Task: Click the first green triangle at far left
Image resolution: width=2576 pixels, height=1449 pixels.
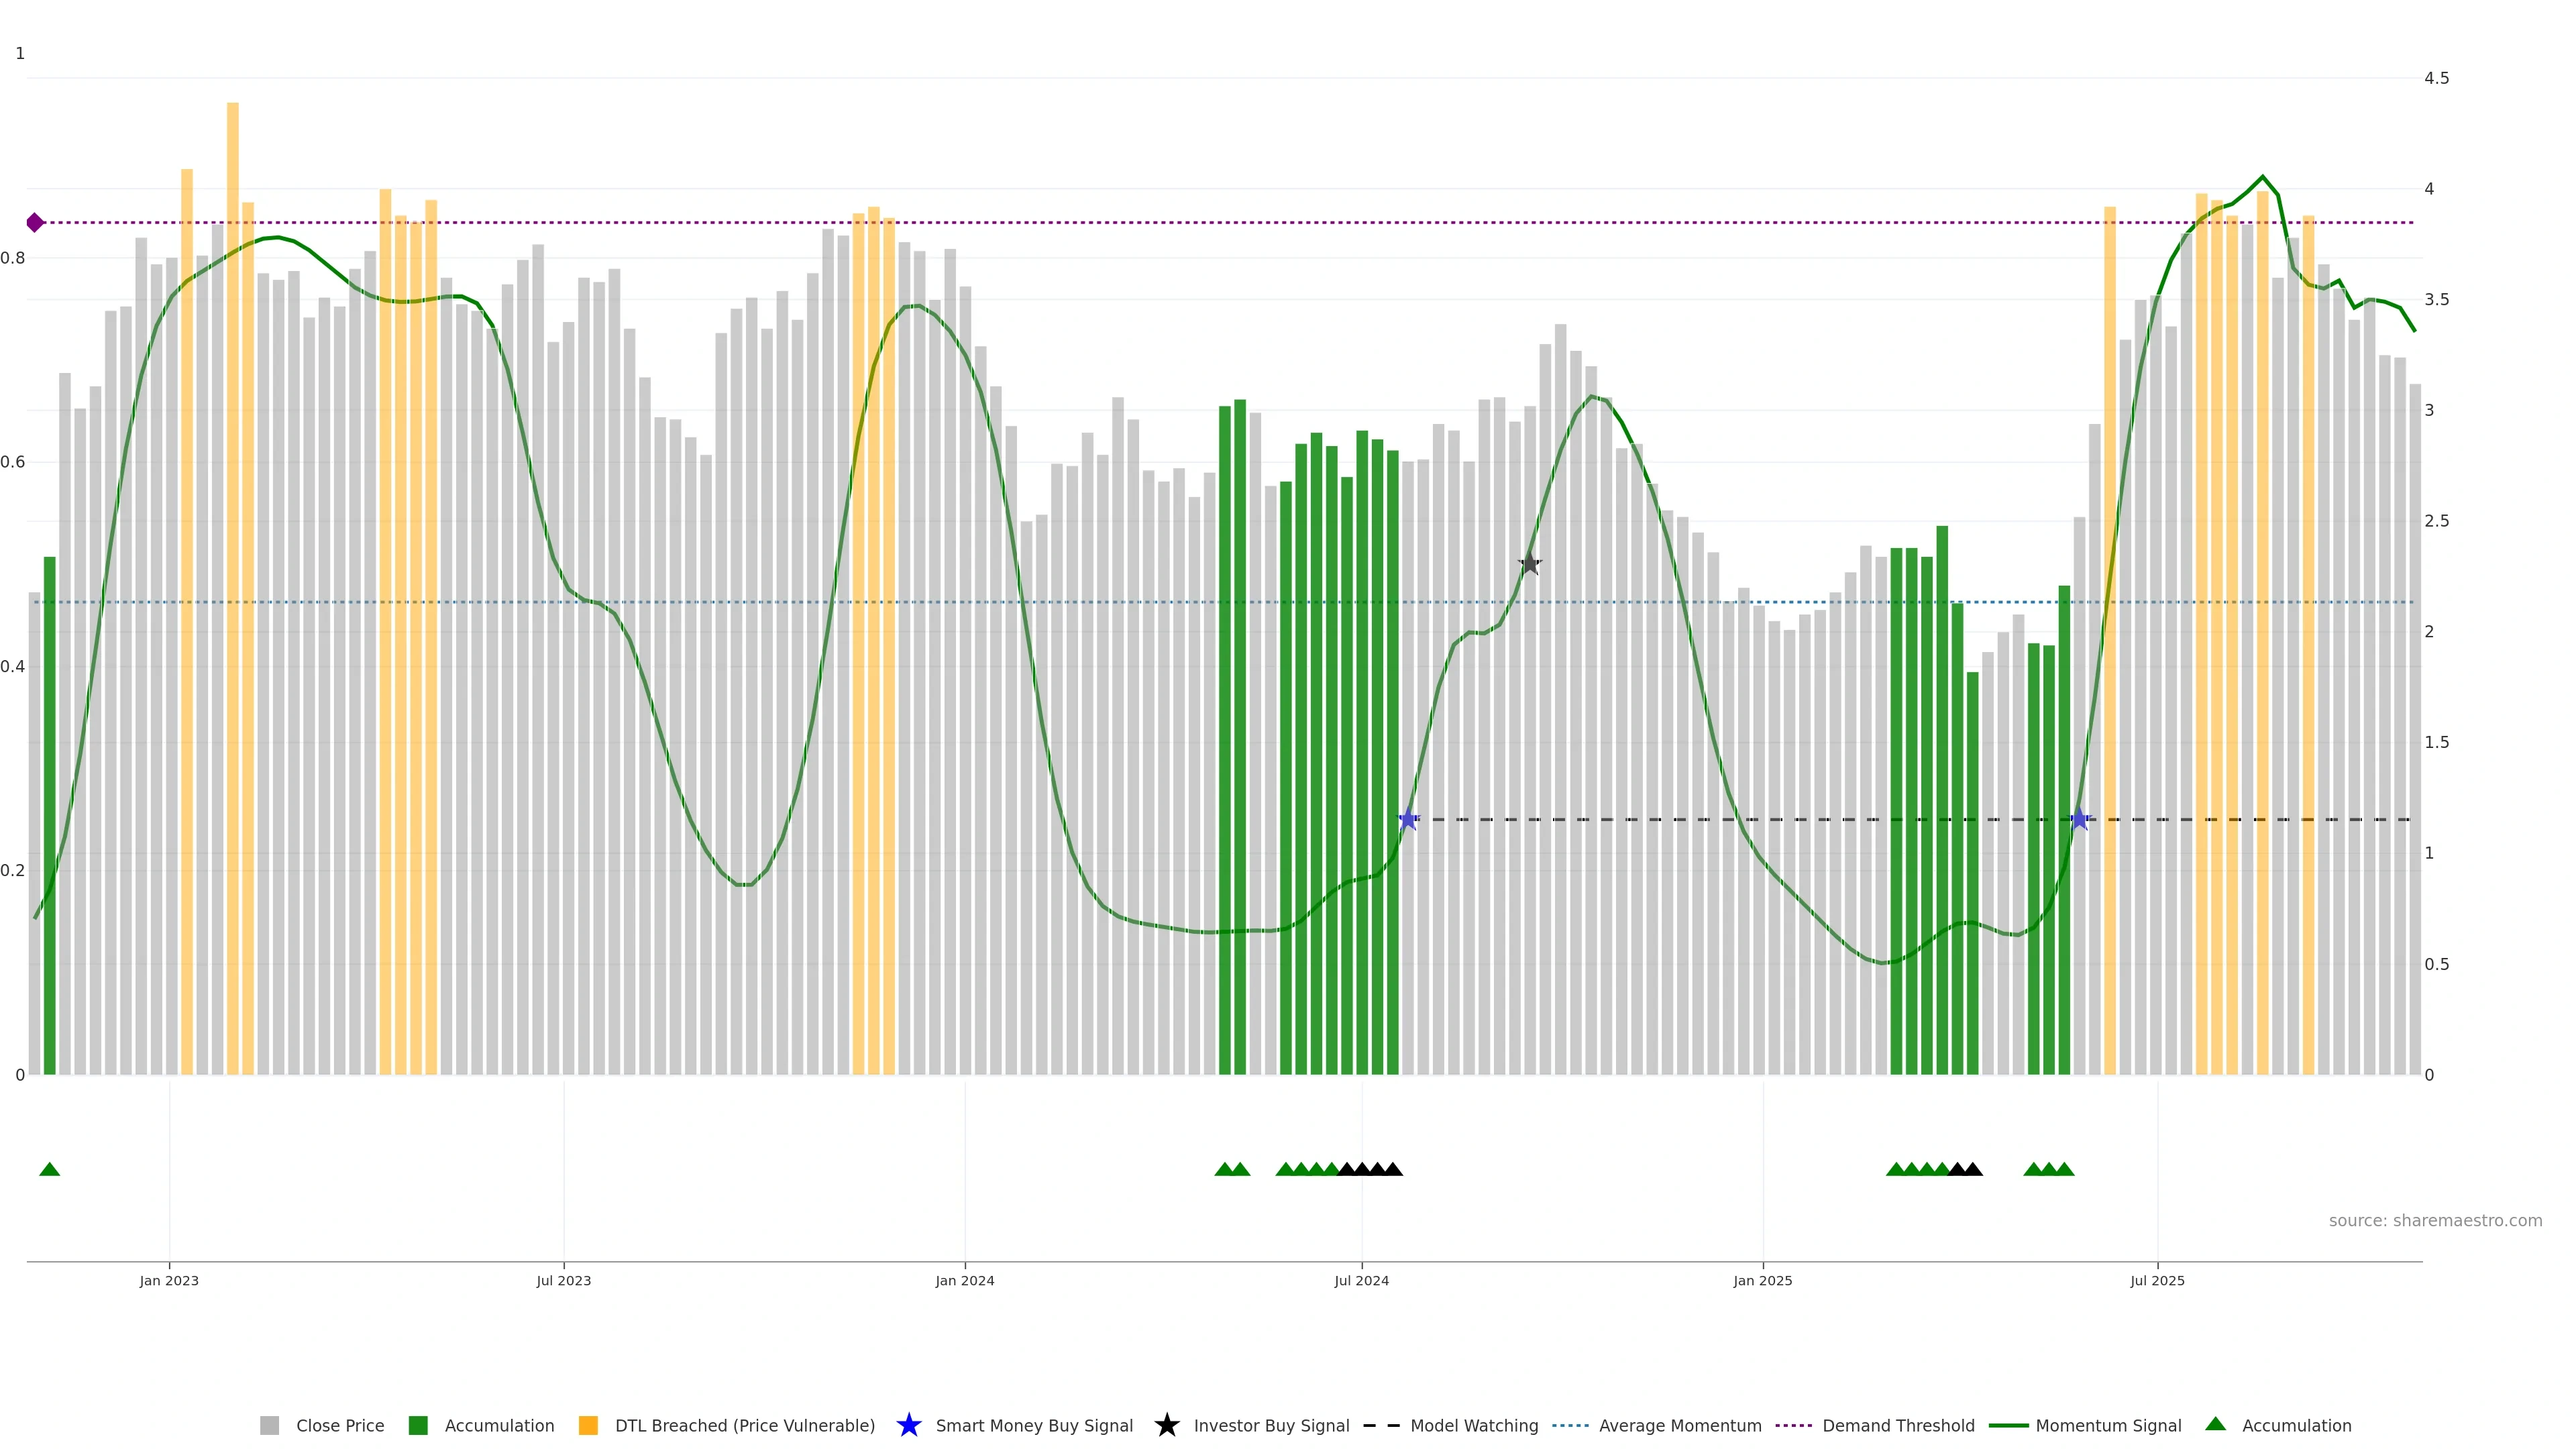Action: pyautogui.click(x=49, y=1169)
